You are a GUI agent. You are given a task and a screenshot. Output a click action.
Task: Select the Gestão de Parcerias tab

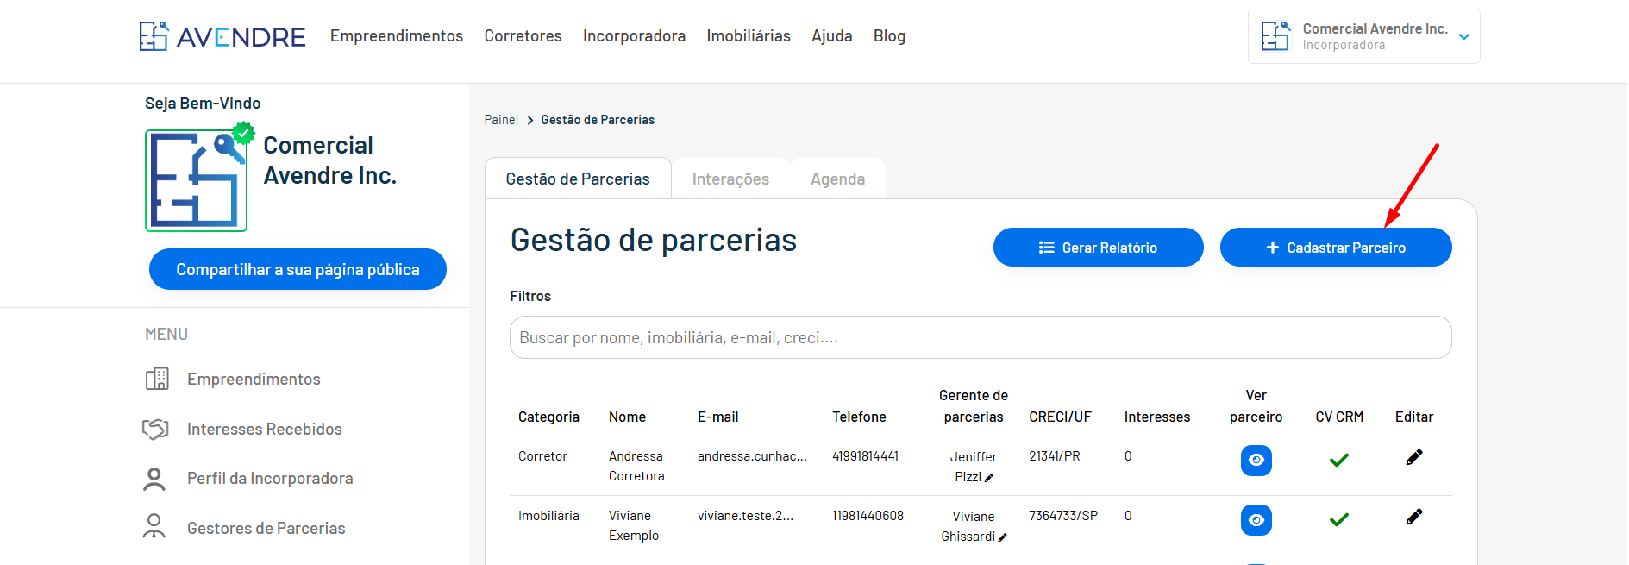point(578,179)
